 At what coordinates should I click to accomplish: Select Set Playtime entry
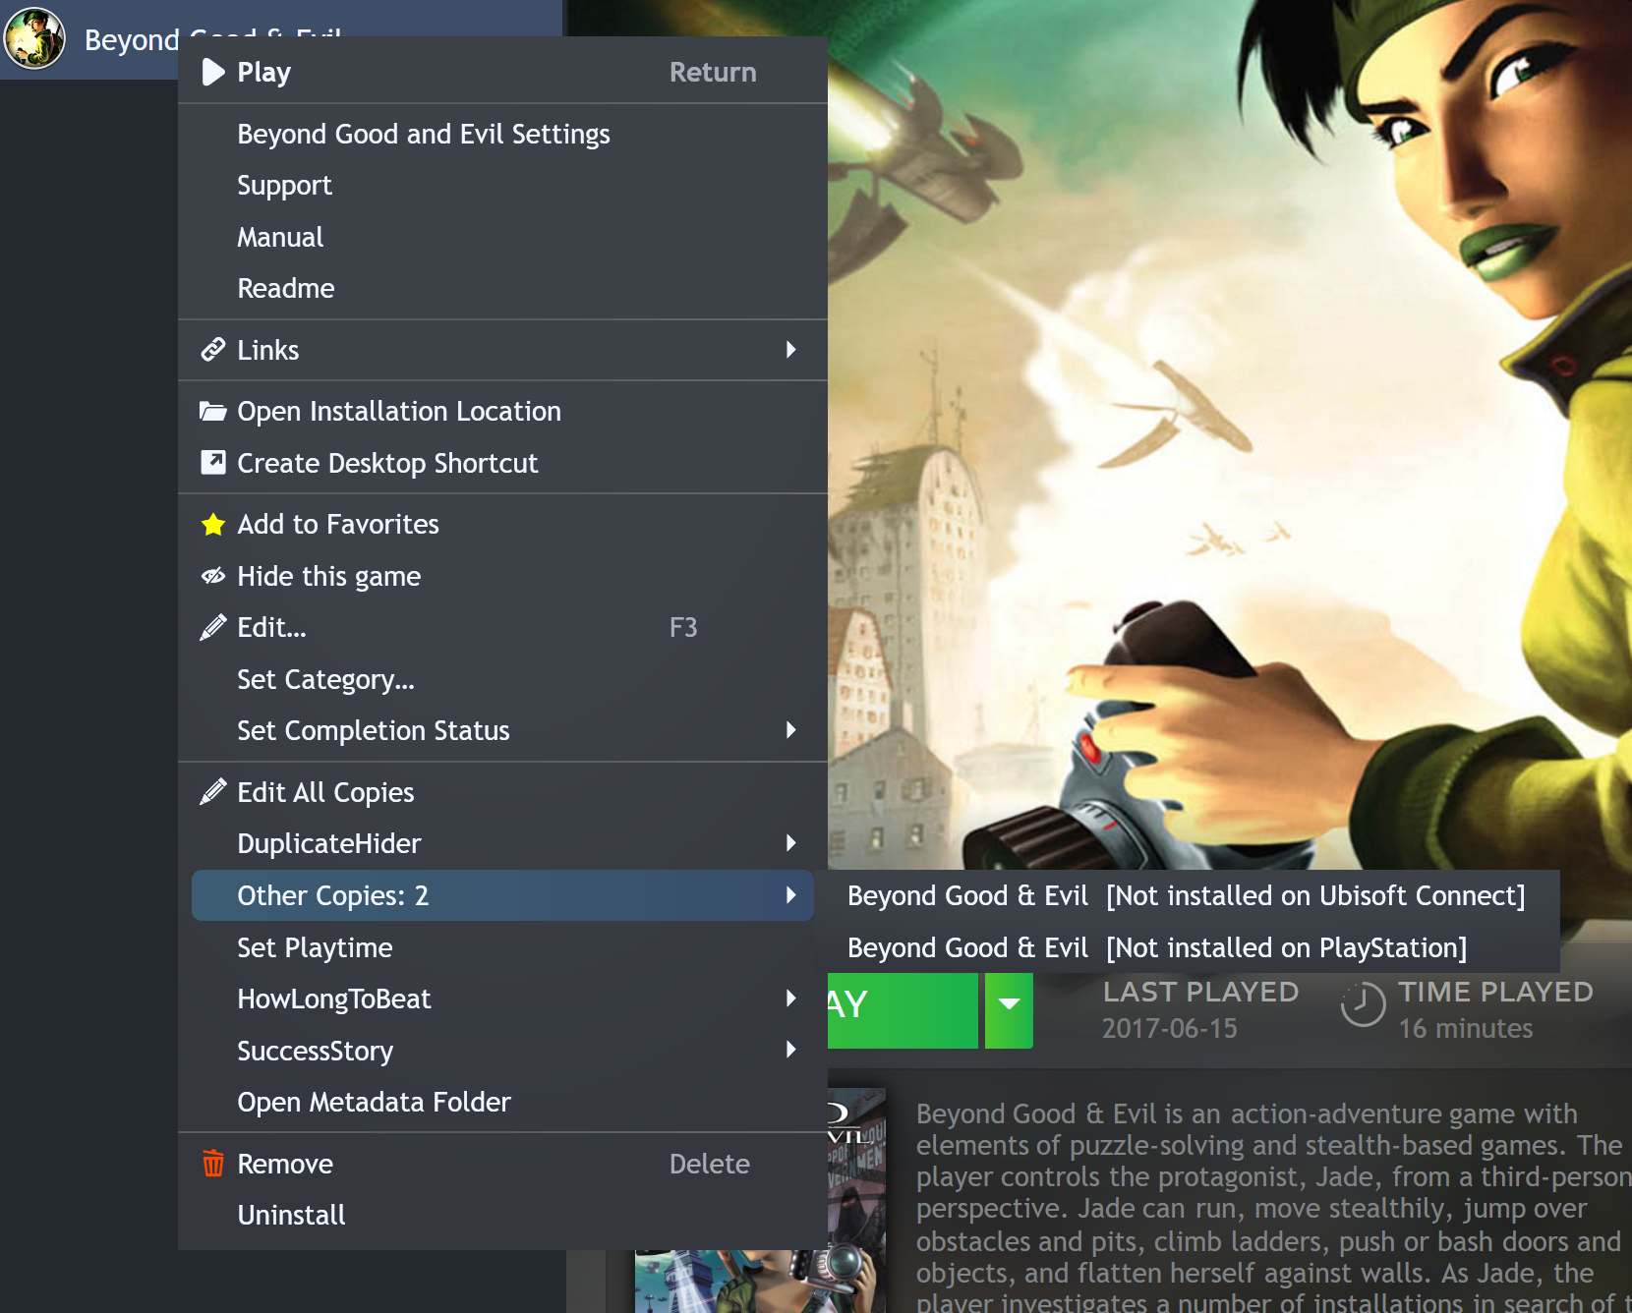[x=502, y=947]
